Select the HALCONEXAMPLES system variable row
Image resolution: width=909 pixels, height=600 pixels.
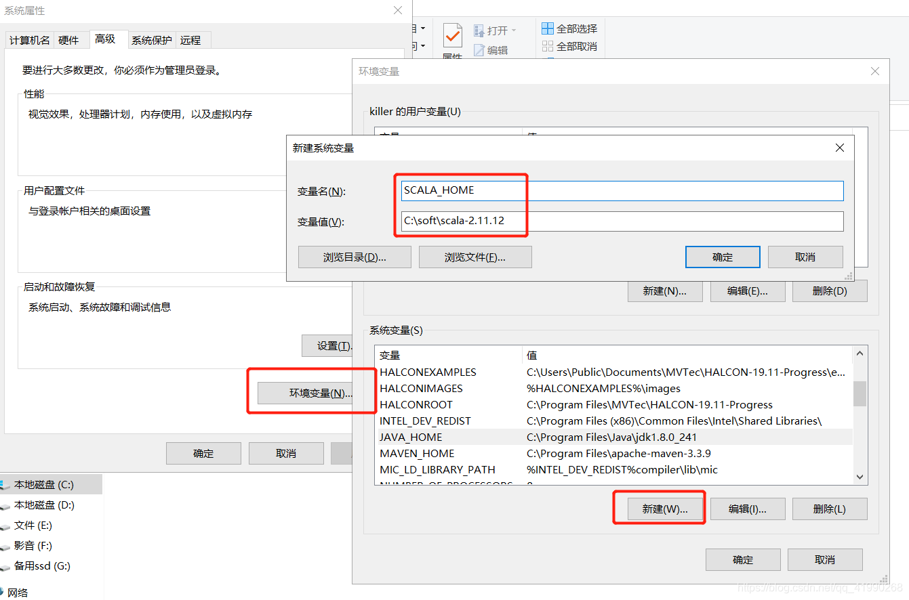click(x=613, y=372)
